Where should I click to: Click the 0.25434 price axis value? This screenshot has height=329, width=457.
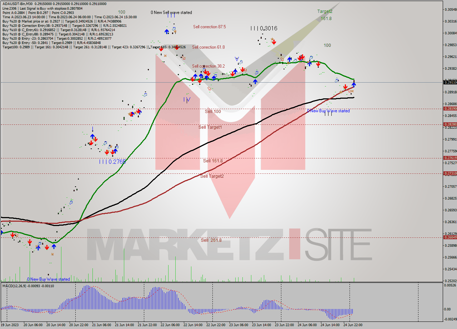click(451, 269)
